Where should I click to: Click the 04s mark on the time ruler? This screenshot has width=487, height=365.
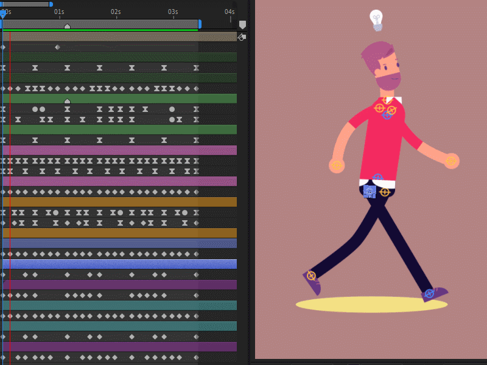click(229, 12)
